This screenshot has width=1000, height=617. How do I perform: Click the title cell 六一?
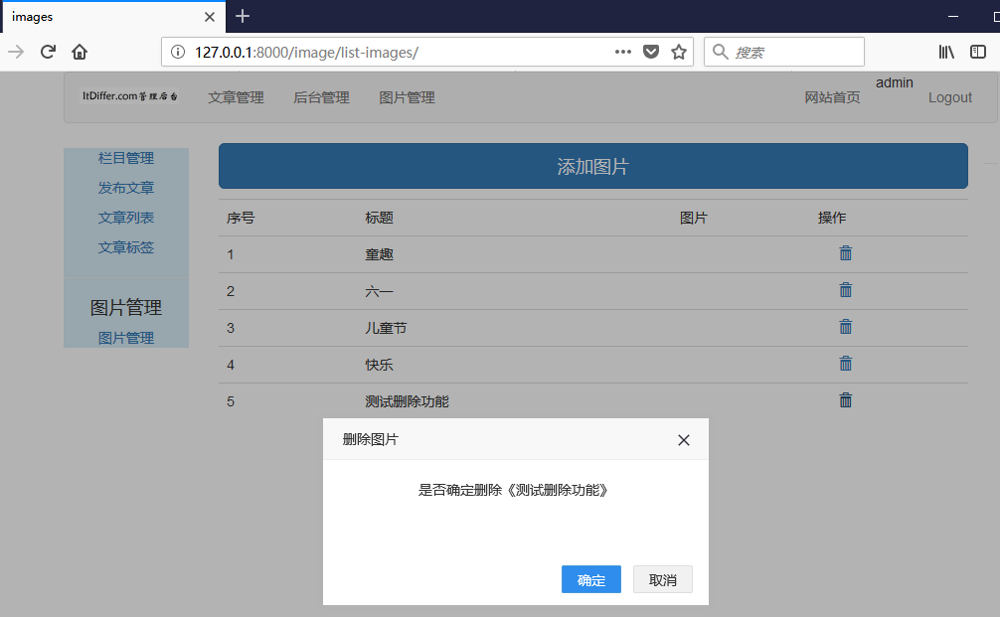click(380, 291)
